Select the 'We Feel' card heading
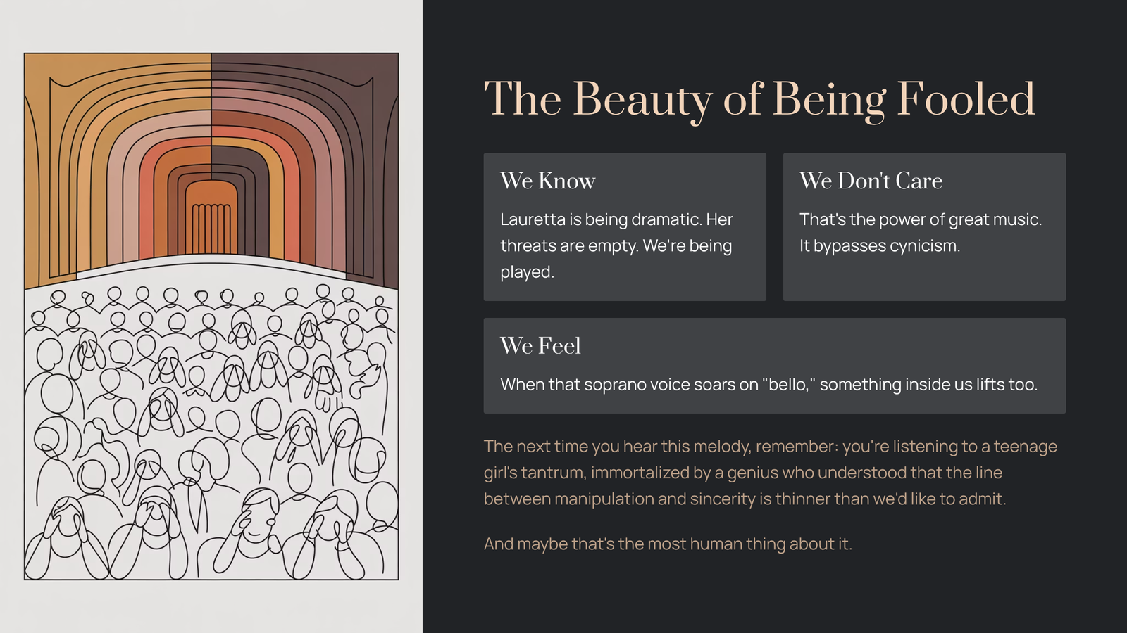This screenshot has width=1127, height=633. (540, 345)
